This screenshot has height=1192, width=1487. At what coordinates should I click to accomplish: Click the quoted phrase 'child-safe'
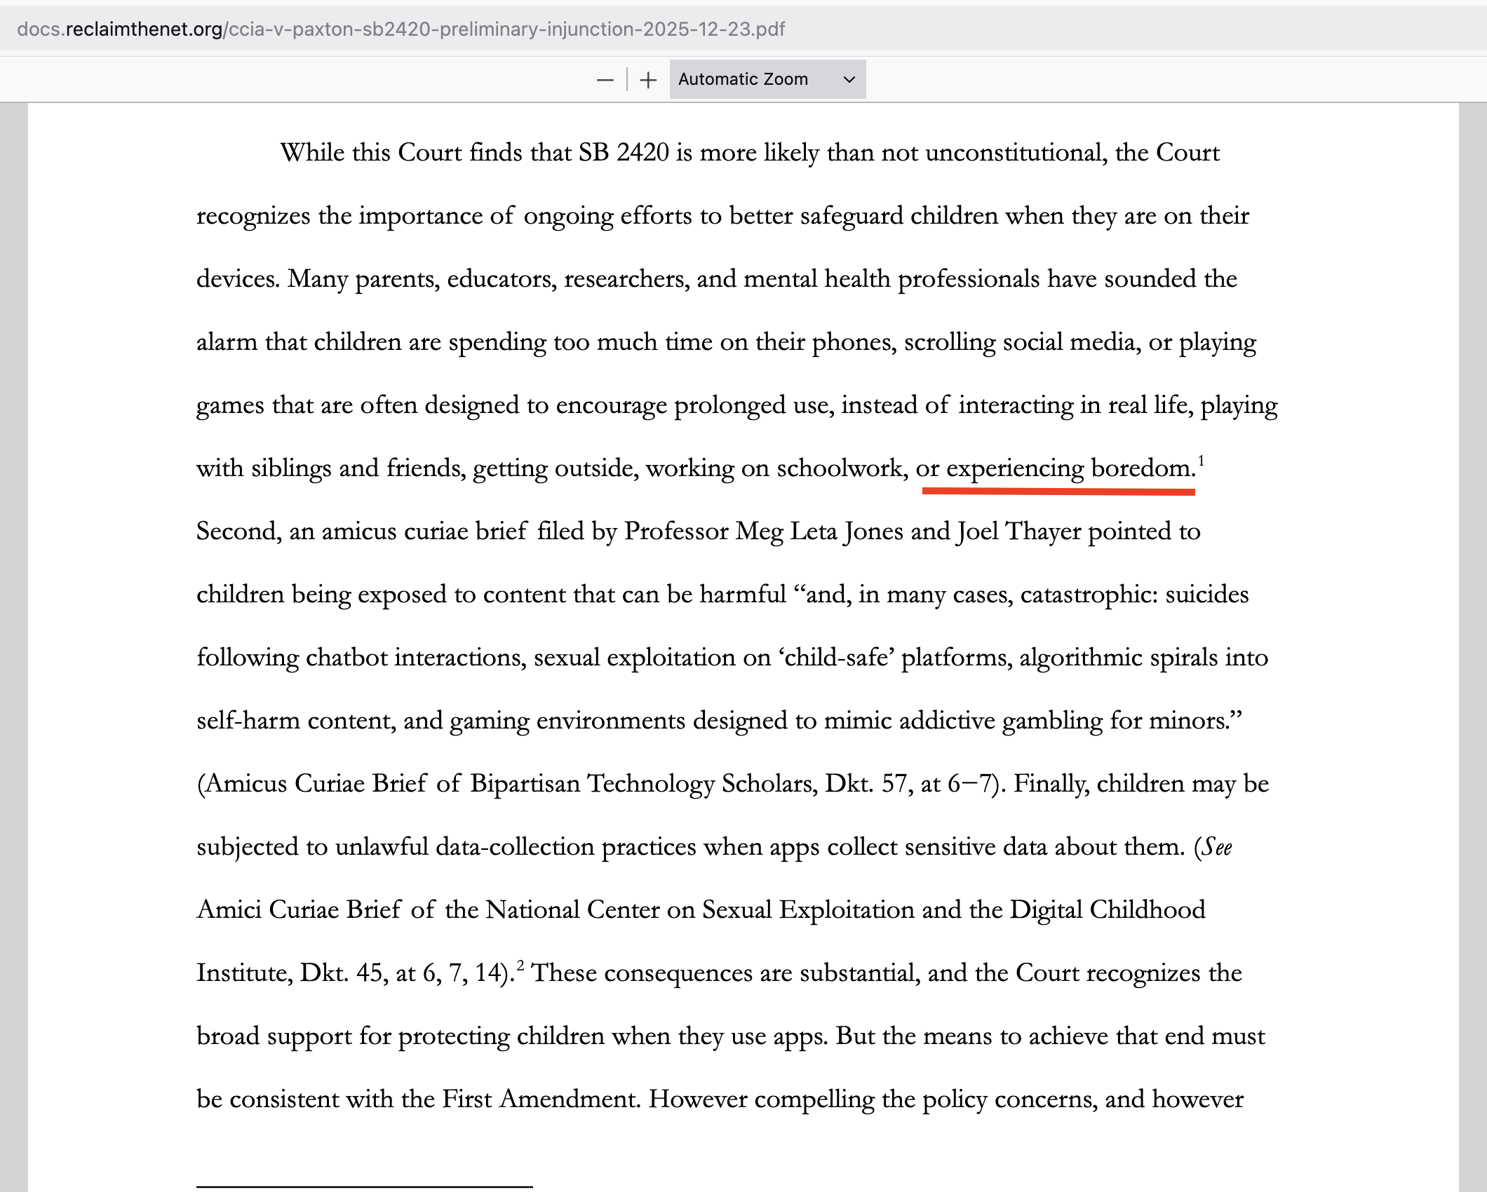(835, 658)
